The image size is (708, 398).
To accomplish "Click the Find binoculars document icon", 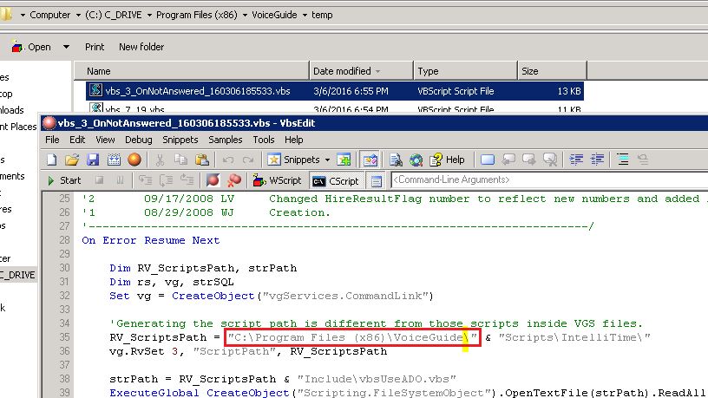I will (396, 160).
